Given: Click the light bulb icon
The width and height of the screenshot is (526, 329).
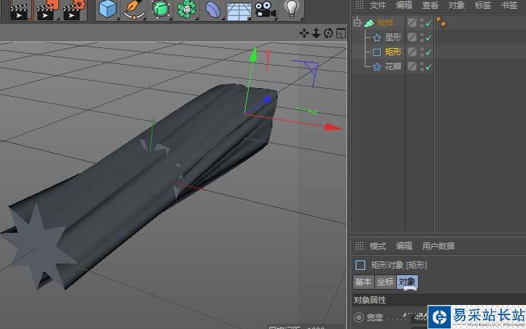Looking at the screenshot, I should point(293,9).
